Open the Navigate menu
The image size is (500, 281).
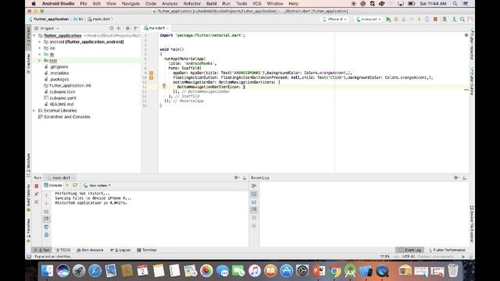130,4
